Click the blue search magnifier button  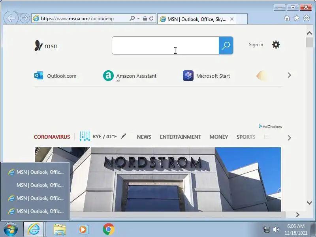(226, 45)
